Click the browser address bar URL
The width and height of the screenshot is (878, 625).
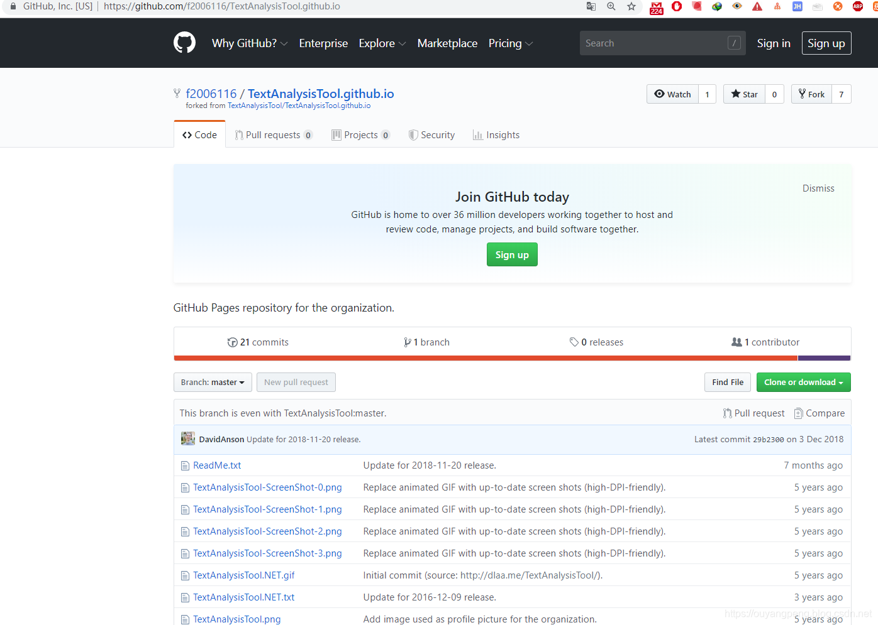pyautogui.click(x=221, y=6)
